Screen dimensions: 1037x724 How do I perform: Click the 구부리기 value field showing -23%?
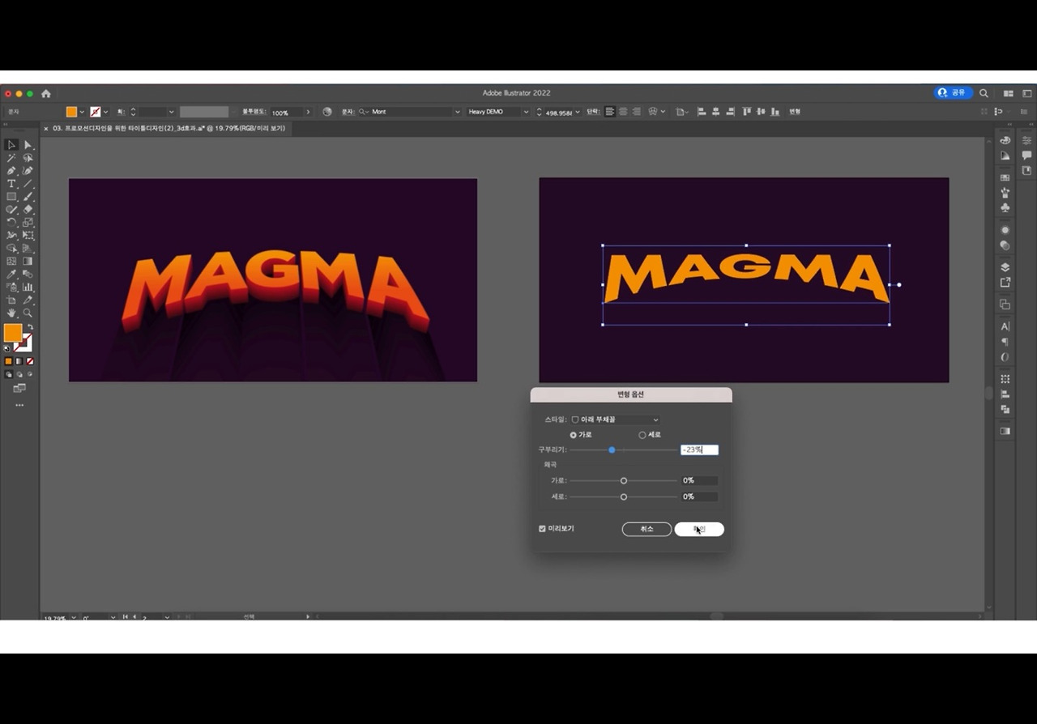pyautogui.click(x=699, y=449)
